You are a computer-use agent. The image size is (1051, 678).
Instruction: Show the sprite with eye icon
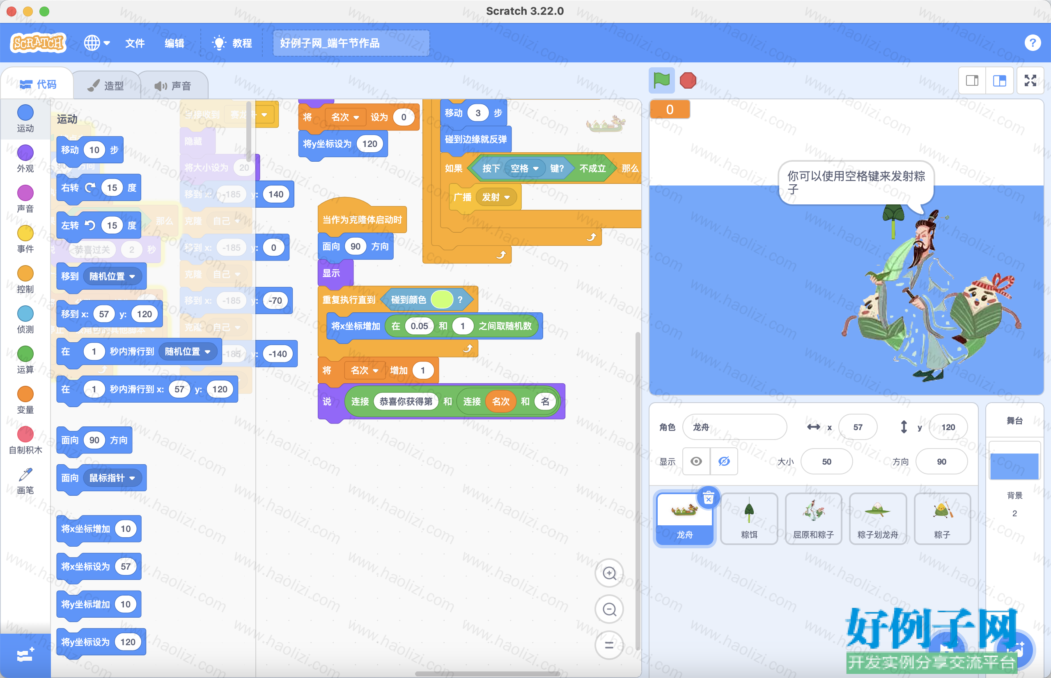(x=696, y=461)
